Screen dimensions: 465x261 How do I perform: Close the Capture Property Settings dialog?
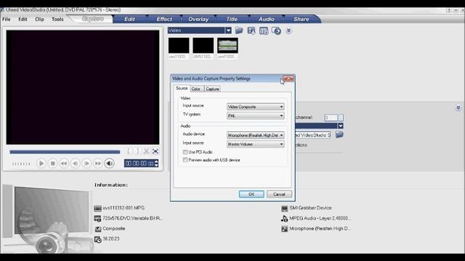coord(288,79)
